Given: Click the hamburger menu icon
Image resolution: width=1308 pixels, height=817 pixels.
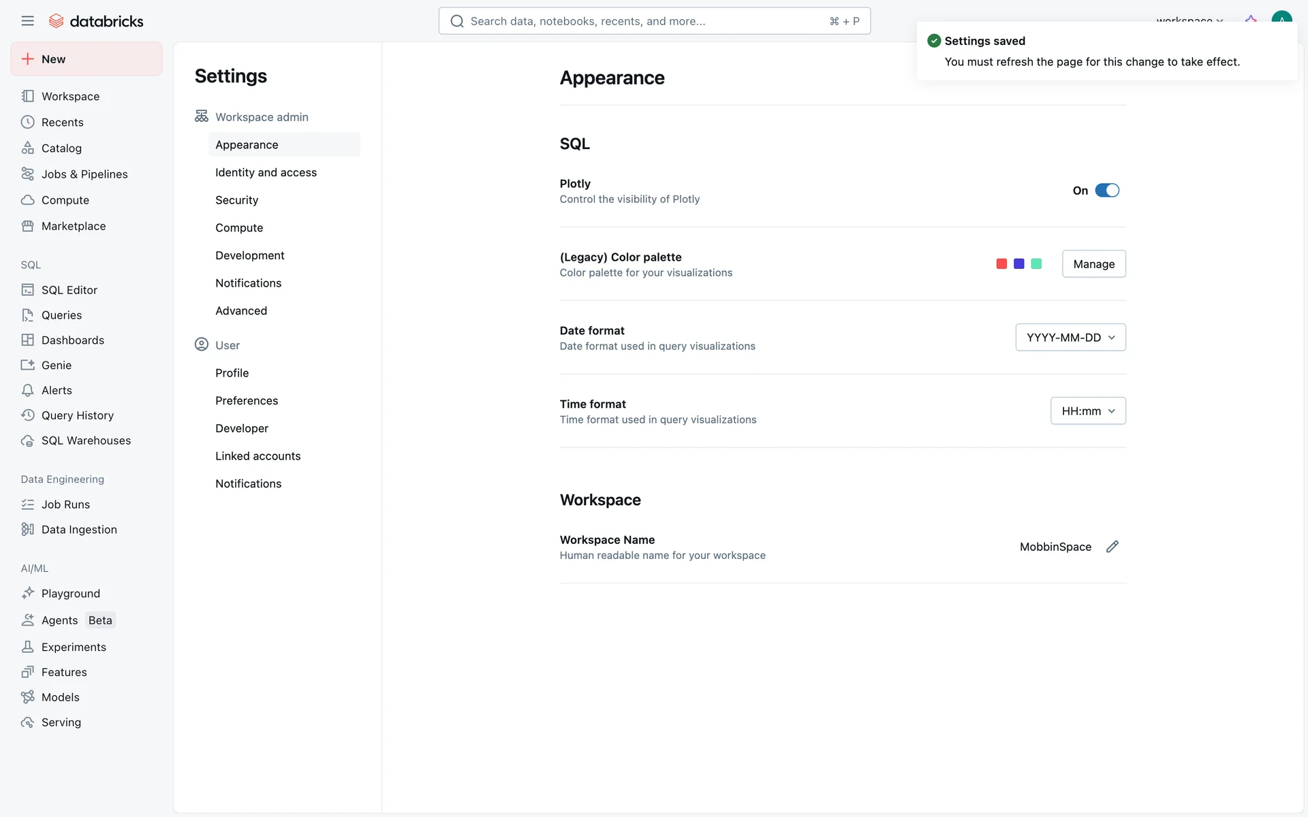Looking at the screenshot, I should tap(27, 21).
